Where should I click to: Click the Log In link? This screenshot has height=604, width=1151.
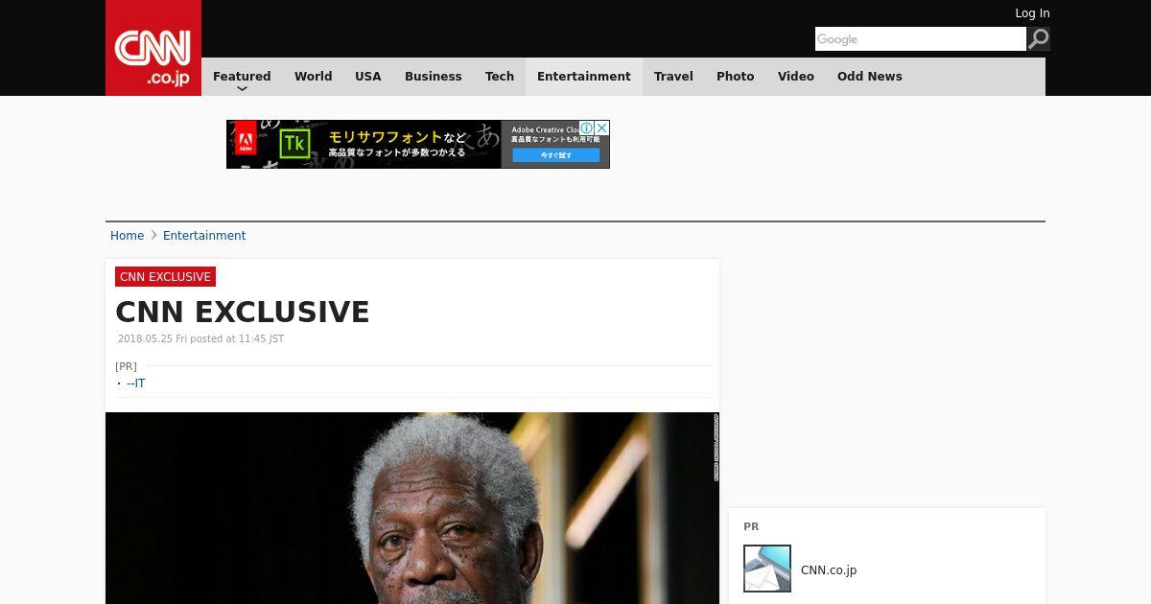(1032, 13)
